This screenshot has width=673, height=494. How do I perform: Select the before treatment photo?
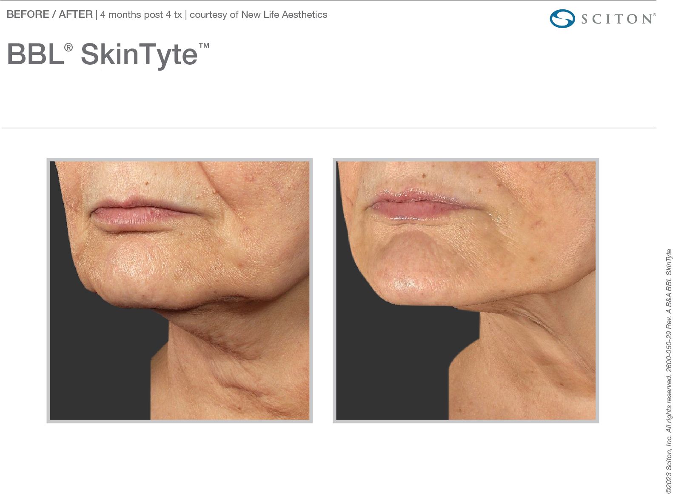[180, 291]
